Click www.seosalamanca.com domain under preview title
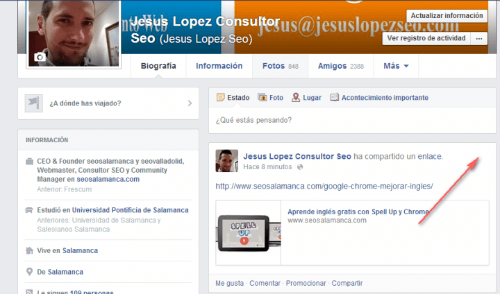The width and height of the screenshot is (500, 294). click(327, 220)
